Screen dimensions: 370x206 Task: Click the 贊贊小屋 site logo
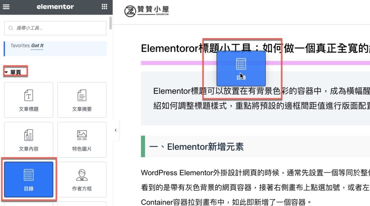click(x=147, y=11)
